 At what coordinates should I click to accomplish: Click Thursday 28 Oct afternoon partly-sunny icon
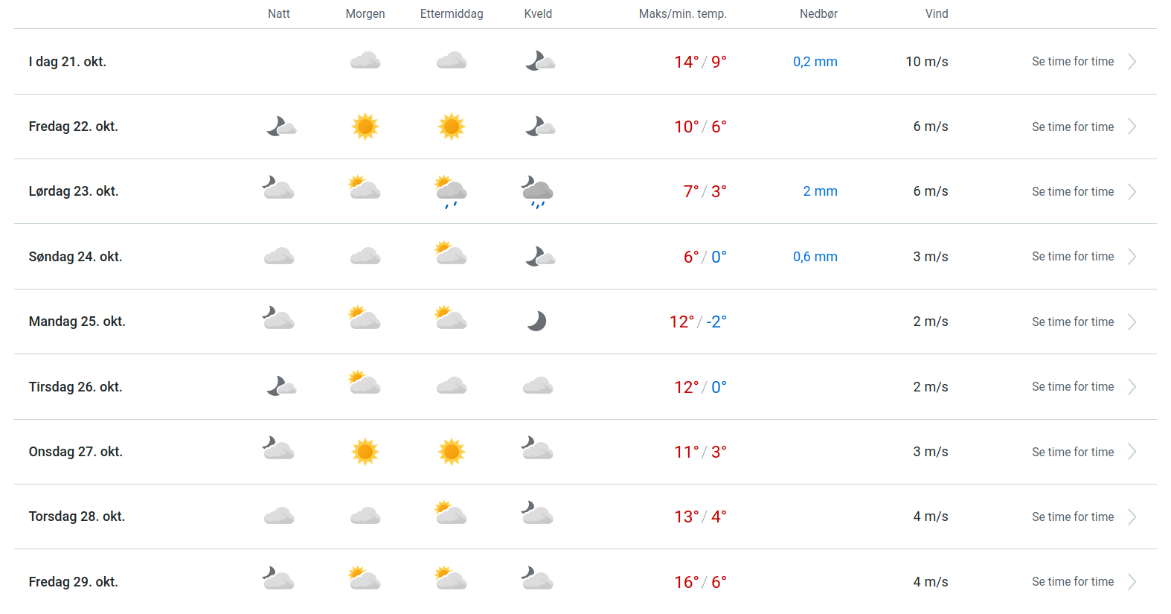click(x=451, y=514)
